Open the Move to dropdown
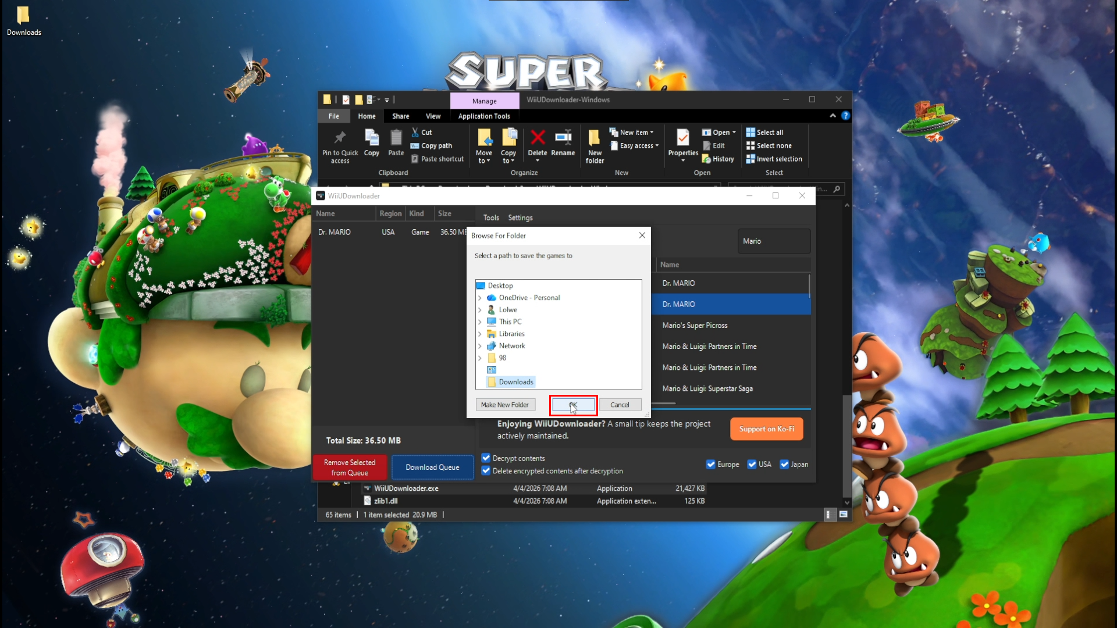The width and height of the screenshot is (1117, 628). [x=483, y=145]
